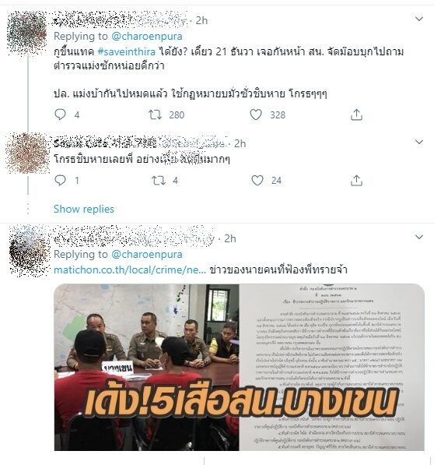The image size is (434, 465).
Task: Share the first tweet via share icon
Action: tap(356, 114)
